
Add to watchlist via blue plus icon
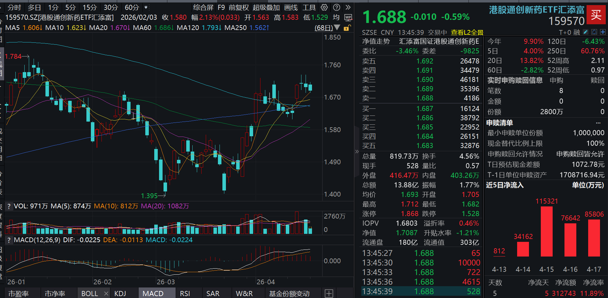pyautogui.click(x=603, y=32)
